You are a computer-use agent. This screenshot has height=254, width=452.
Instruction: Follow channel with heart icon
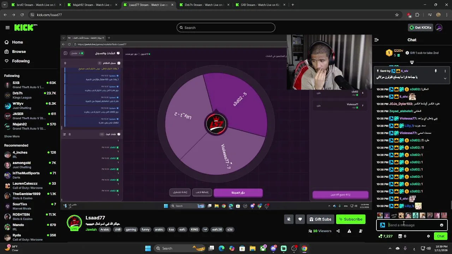coord(300,219)
